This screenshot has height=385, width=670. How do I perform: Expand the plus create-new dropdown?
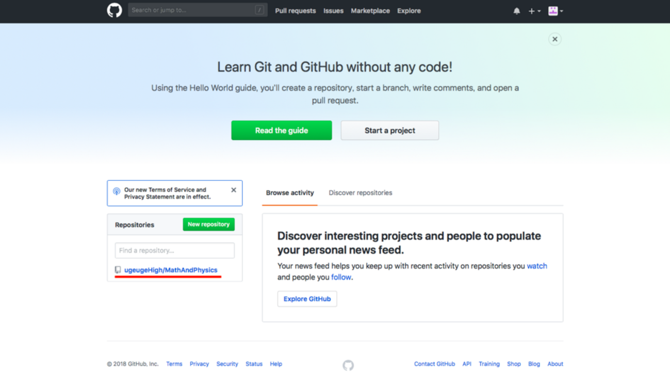534,11
